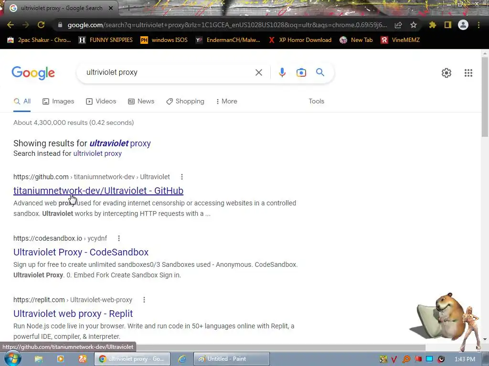
Task: Open the titaniumnetwork-dev/Ultraviolet GitHub result
Action: (98, 191)
